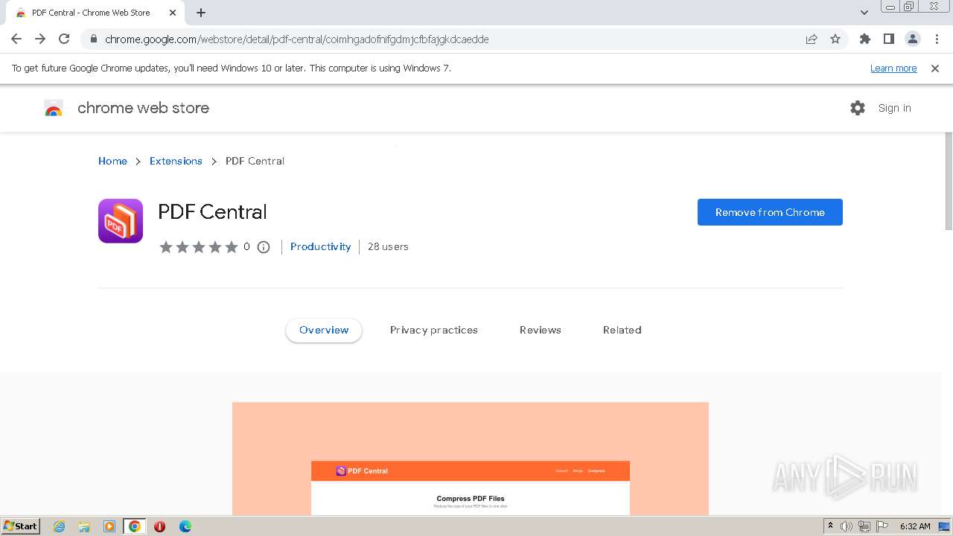Open Productivity category link

(x=320, y=246)
